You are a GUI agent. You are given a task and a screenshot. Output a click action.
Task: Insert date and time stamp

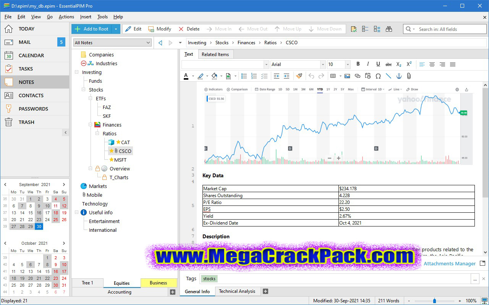(x=368, y=76)
